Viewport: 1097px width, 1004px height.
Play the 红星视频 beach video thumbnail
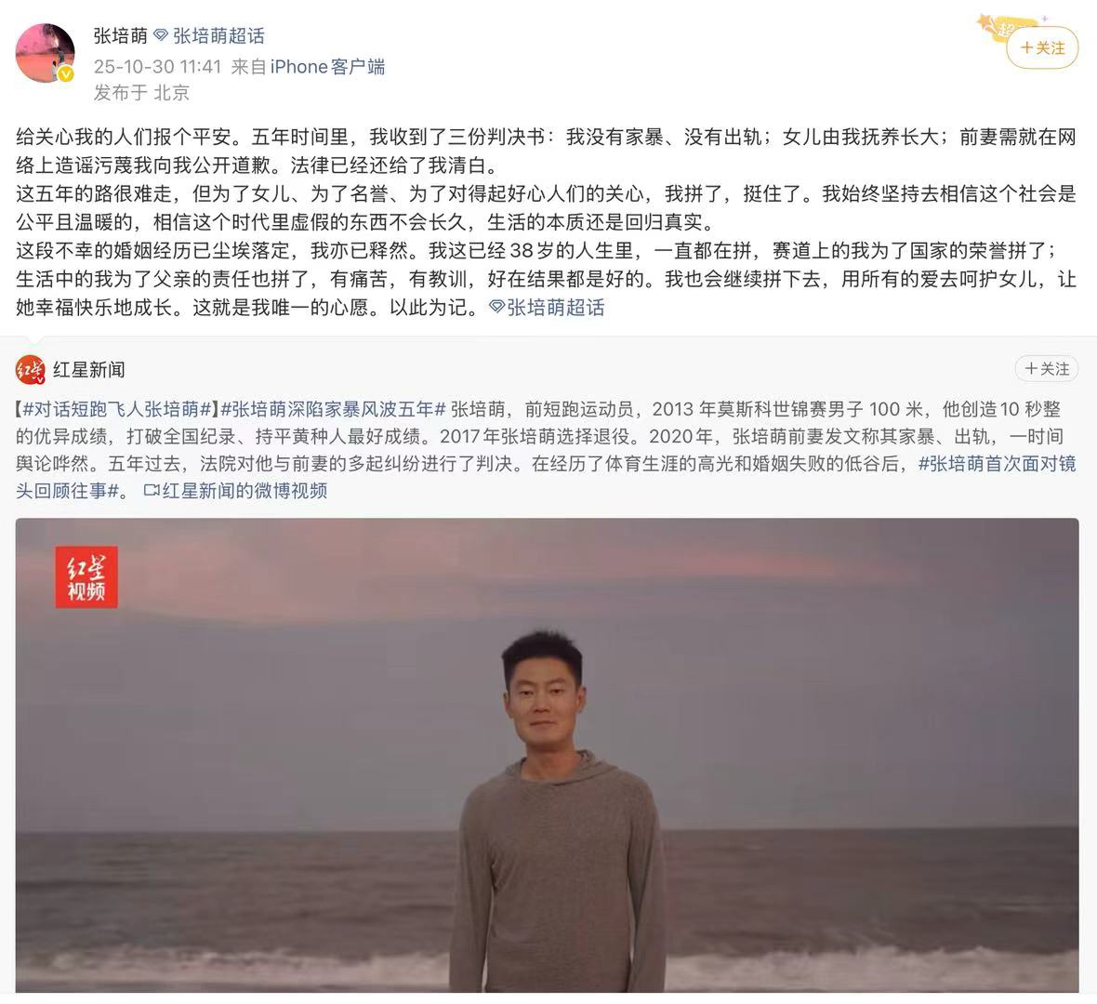[x=547, y=755]
